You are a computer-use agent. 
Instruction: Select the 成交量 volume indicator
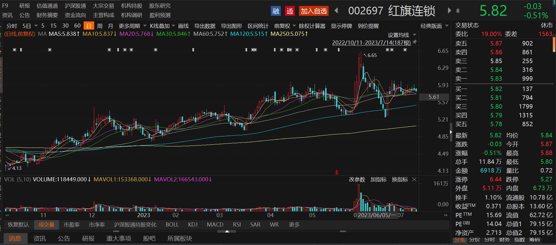[x=46, y=225]
